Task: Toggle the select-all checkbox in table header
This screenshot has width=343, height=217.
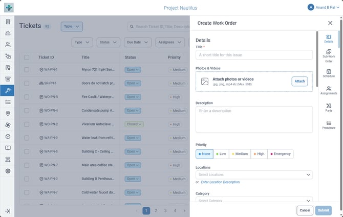Action: click(27, 57)
